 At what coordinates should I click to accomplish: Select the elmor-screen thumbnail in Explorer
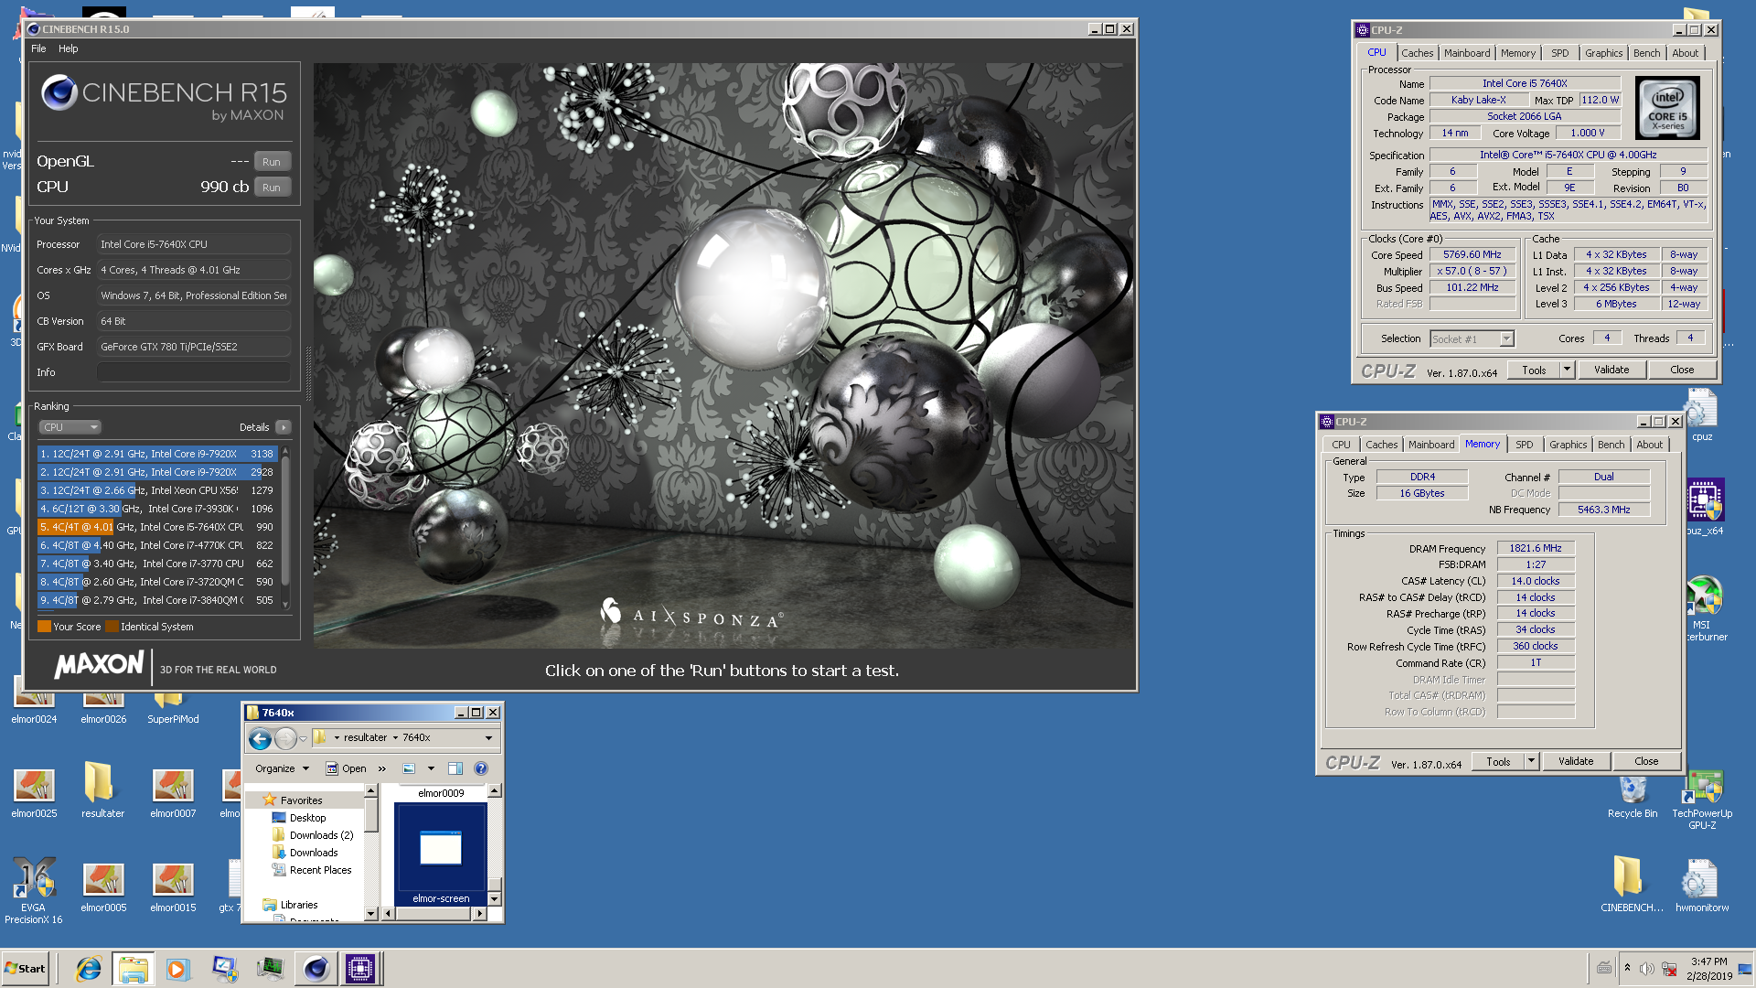[441, 854]
